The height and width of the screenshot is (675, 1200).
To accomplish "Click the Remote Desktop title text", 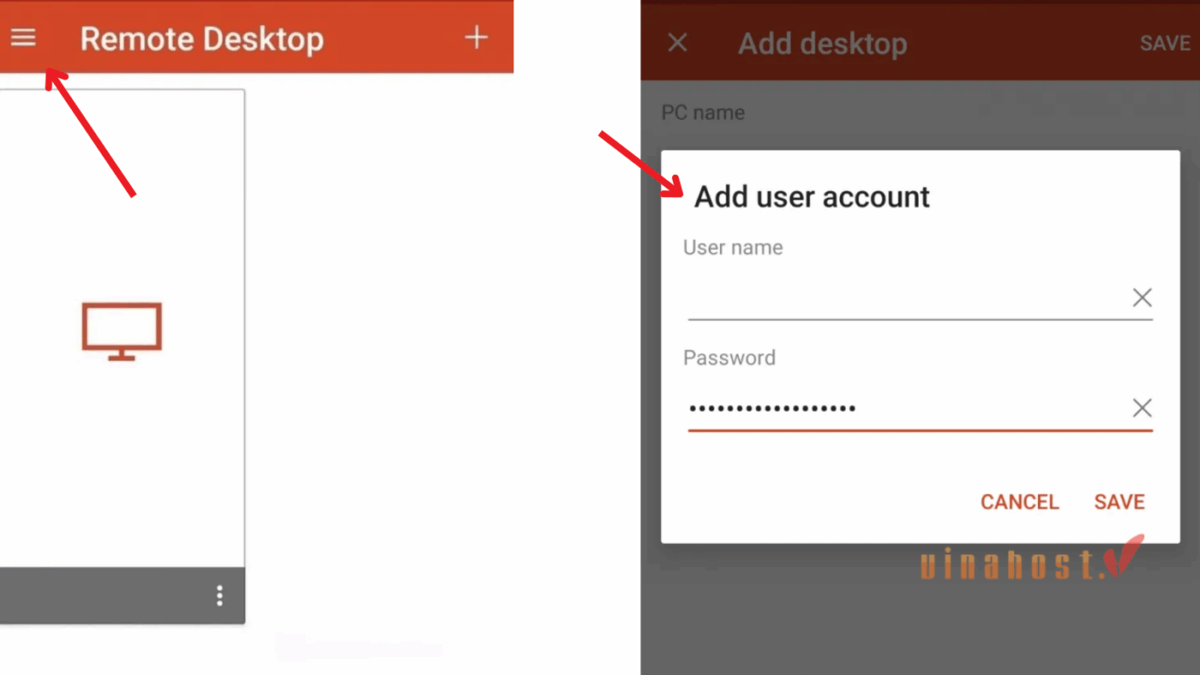I will pyautogui.click(x=202, y=39).
